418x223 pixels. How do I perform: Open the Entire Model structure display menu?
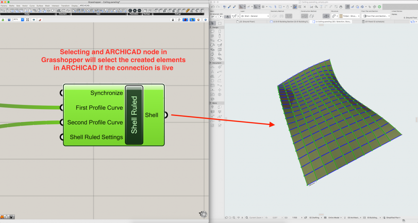coord(335,218)
